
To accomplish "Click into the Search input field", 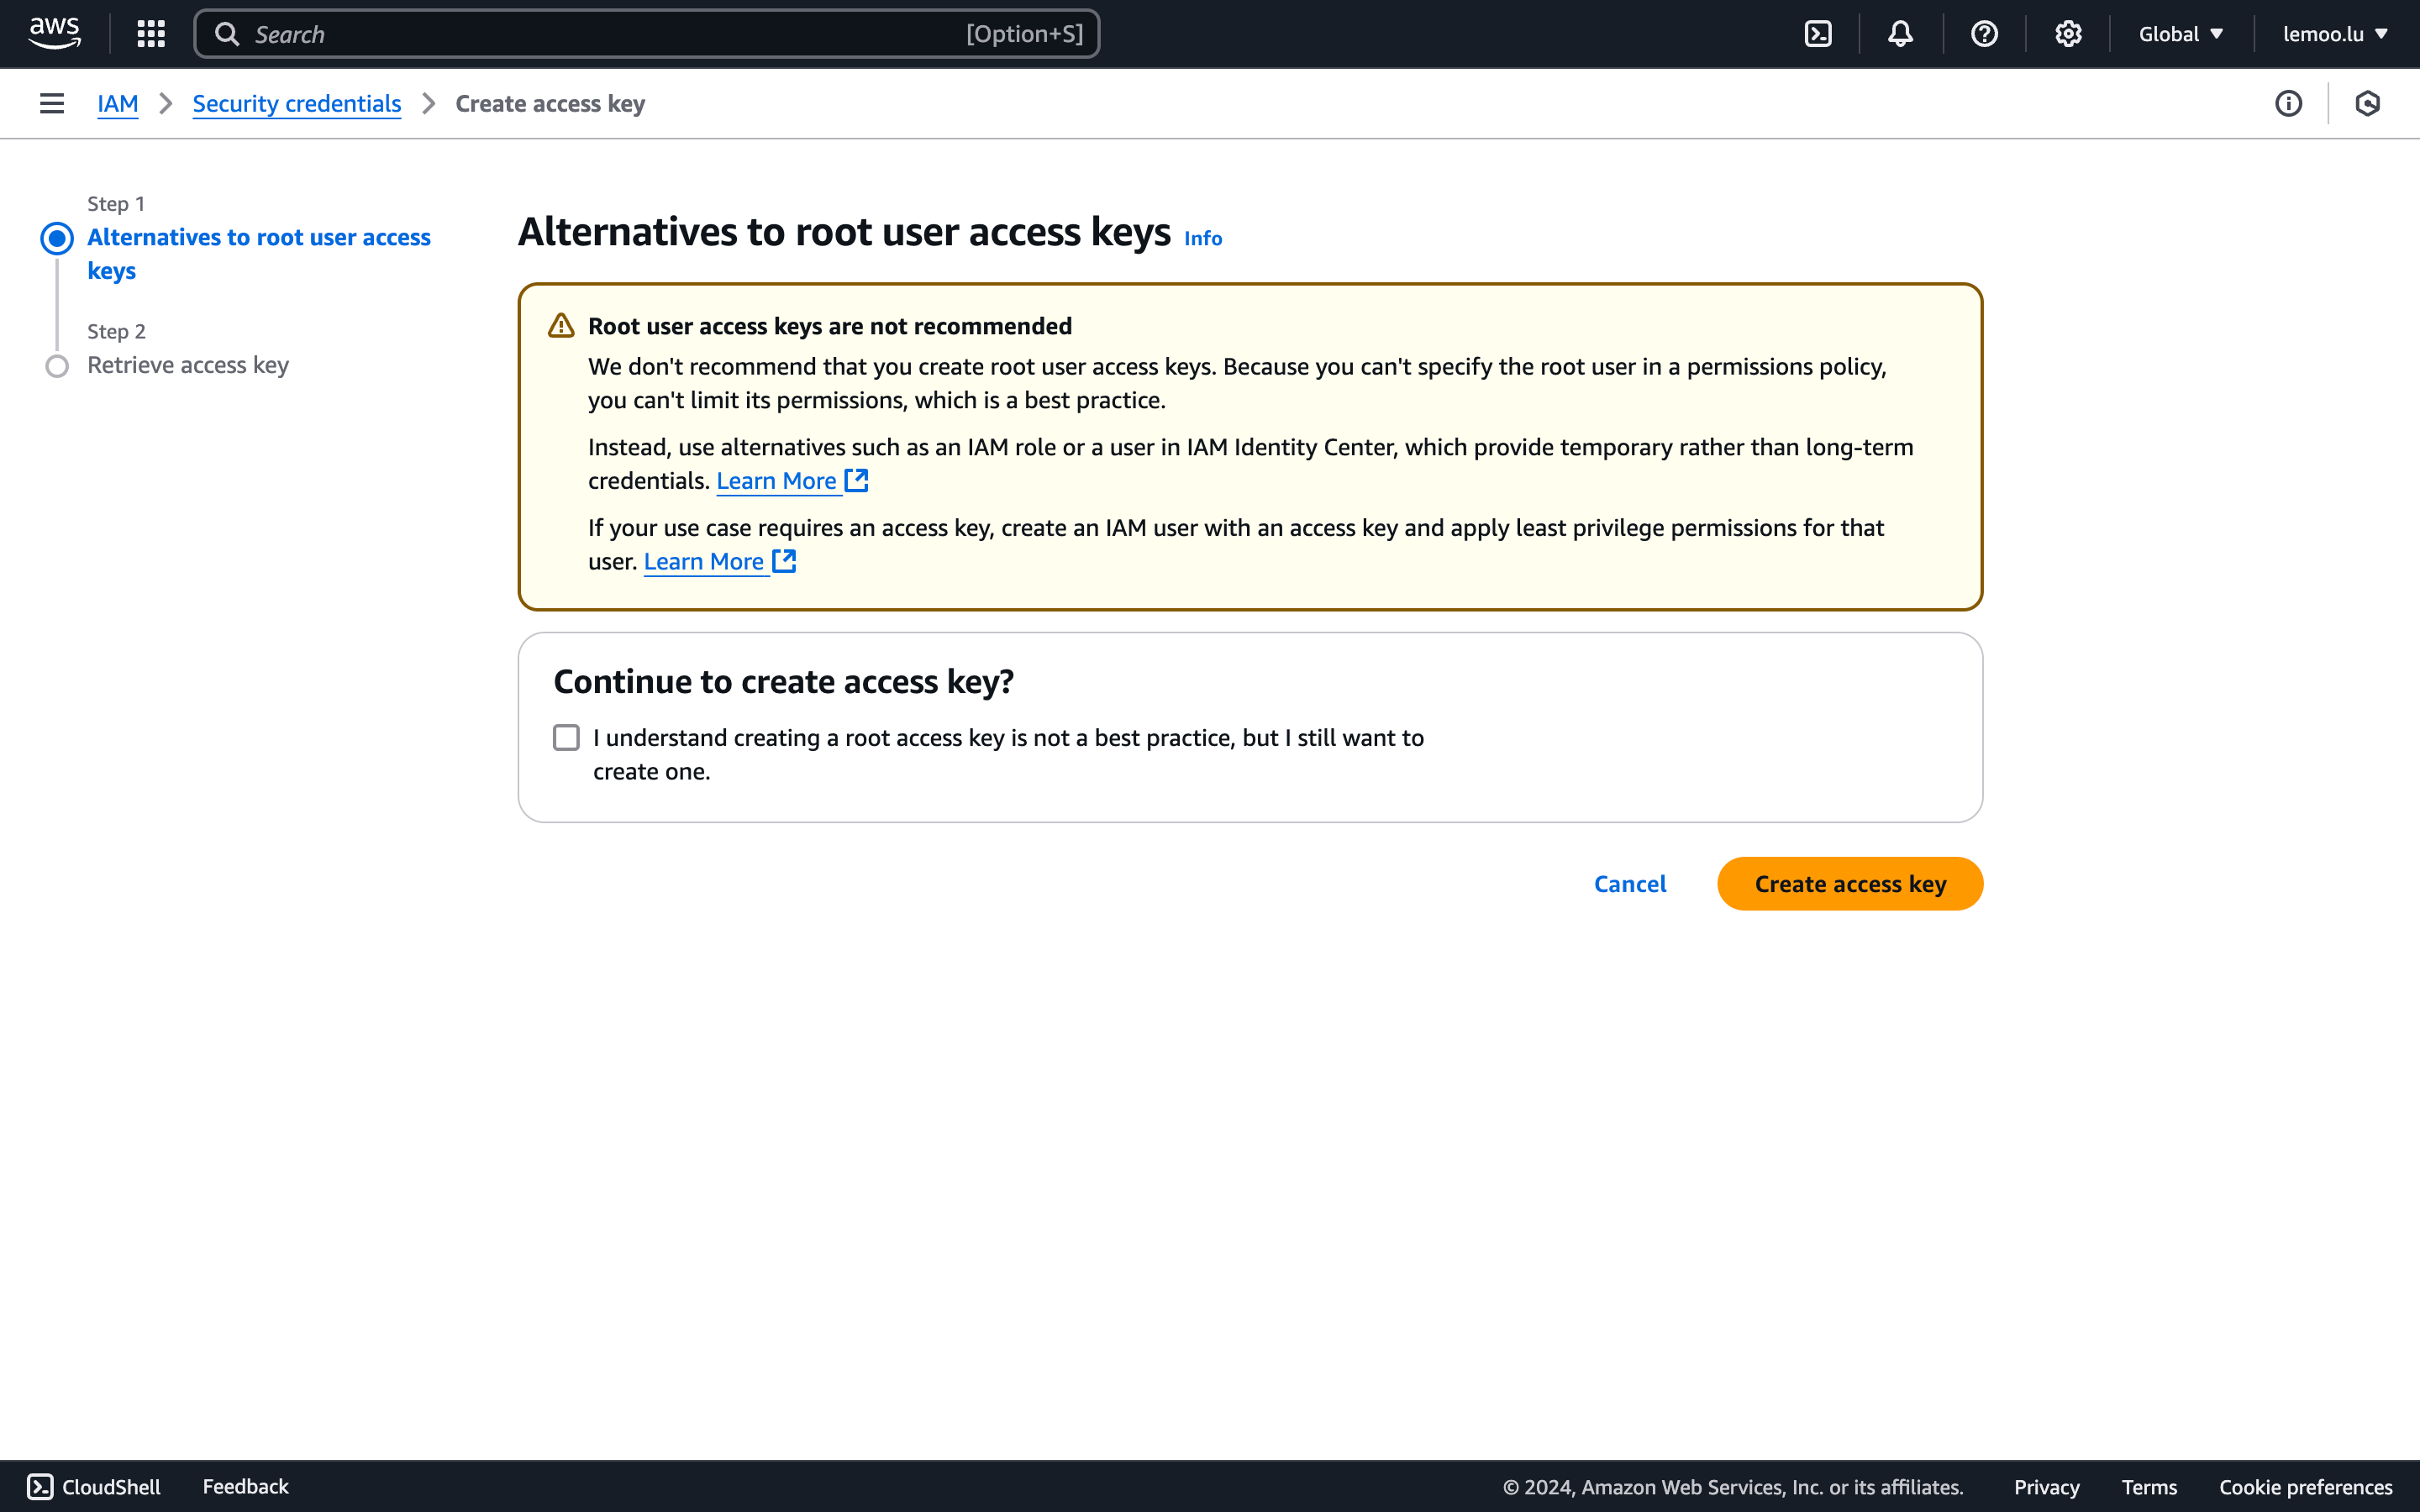I will [600, 34].
